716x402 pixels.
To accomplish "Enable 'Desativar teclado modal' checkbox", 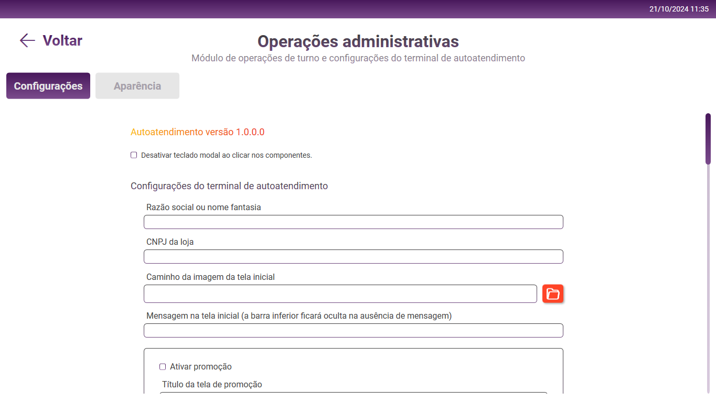I will (x=134, y=155).
